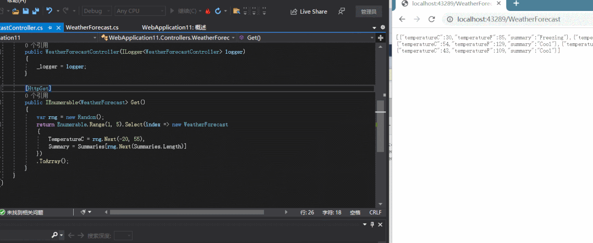Image resolution: width=593 pixels, height=243 pixels.
Task: Click the browser reload icon
Action: click(x=431, y=19)
